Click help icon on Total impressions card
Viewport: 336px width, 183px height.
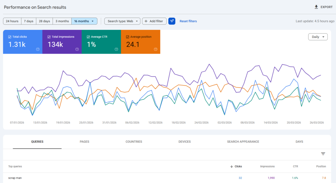click(x=77, y=49)
